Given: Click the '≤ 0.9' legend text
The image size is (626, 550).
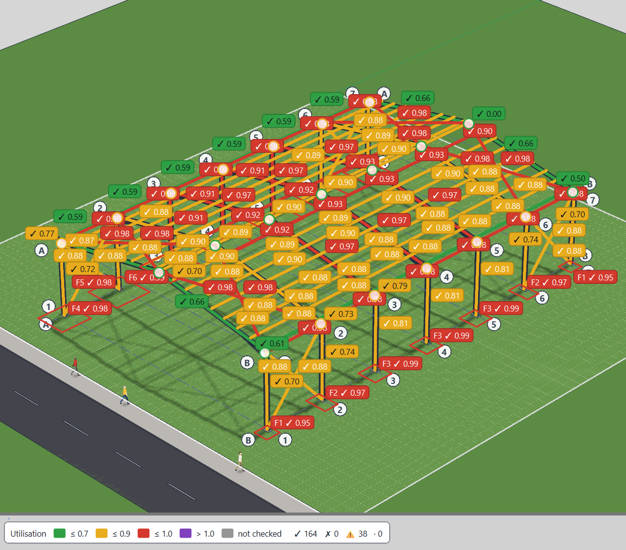Looking at the screenshot, I should point(121,534).
